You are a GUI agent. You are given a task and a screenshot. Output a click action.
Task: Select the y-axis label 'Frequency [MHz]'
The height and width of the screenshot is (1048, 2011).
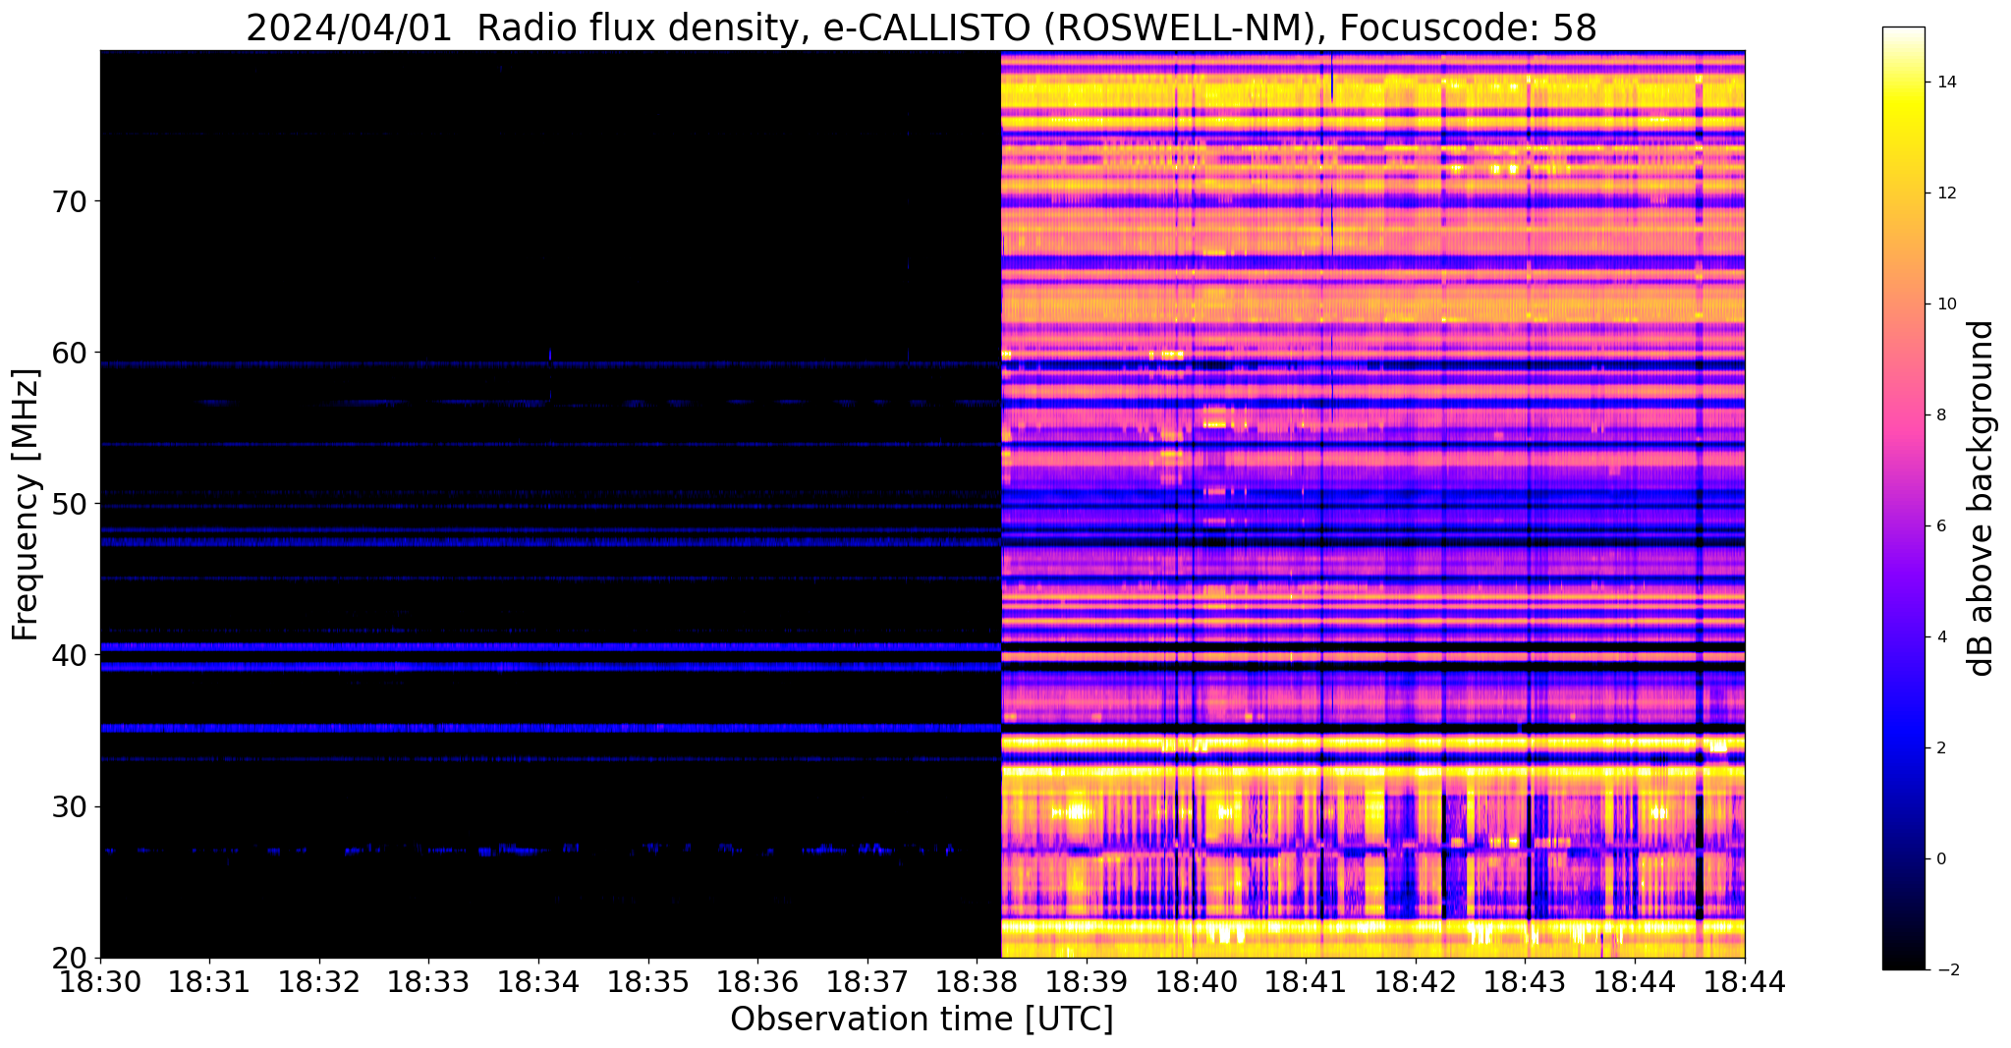point(27,505)
